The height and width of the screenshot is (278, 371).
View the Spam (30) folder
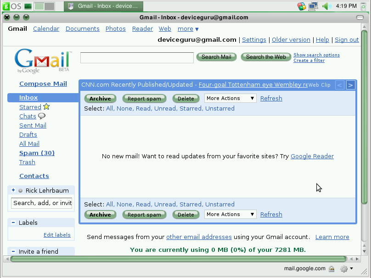click(37, 153)
